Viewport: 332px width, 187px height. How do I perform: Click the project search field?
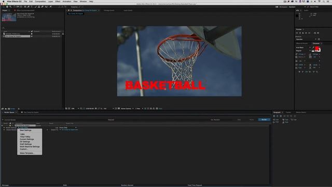tap(32, 28)
